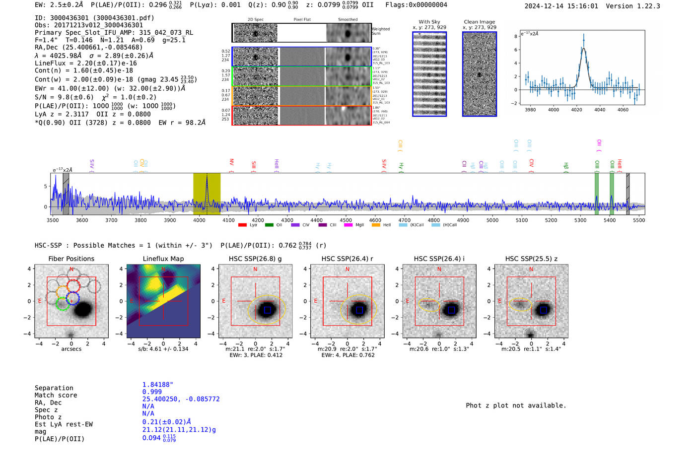Click the EWr: 4, PLAE: 0.762 caption

pos(347,355)
